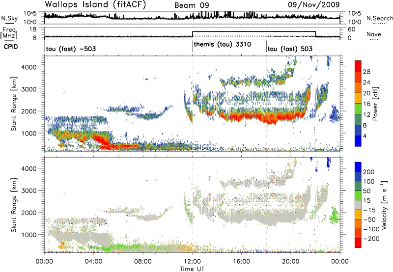Click the "Nave" legend label
The width and height of the screenshot is (393, 272).
[x=373, y=34]
